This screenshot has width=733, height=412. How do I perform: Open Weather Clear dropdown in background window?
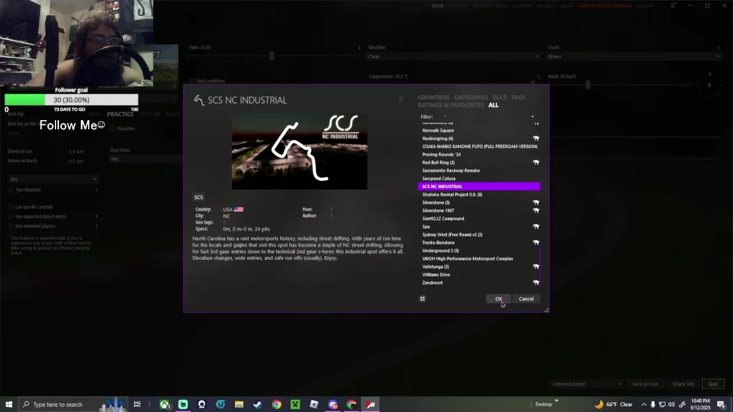point(454,57)
